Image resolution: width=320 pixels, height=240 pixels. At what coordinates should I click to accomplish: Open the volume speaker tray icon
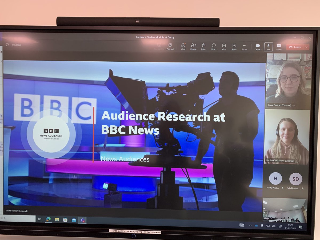pyautogui.click(x=274, y=226)
